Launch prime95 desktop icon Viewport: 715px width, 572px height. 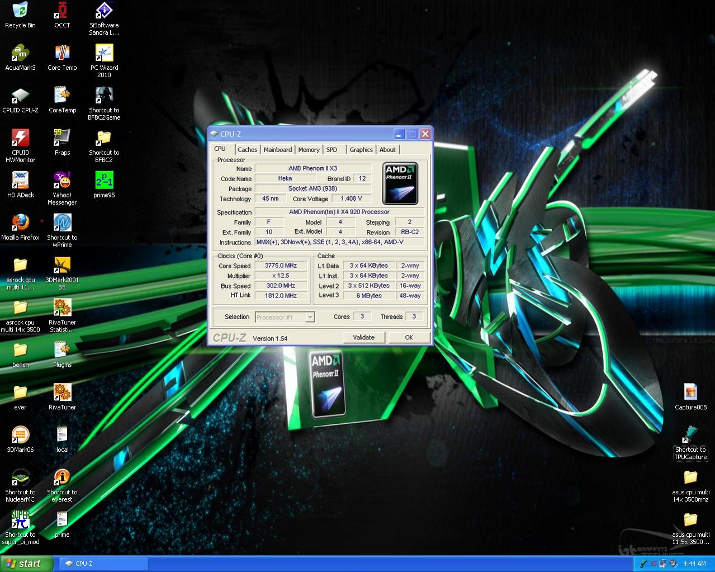tap(104, 185)
